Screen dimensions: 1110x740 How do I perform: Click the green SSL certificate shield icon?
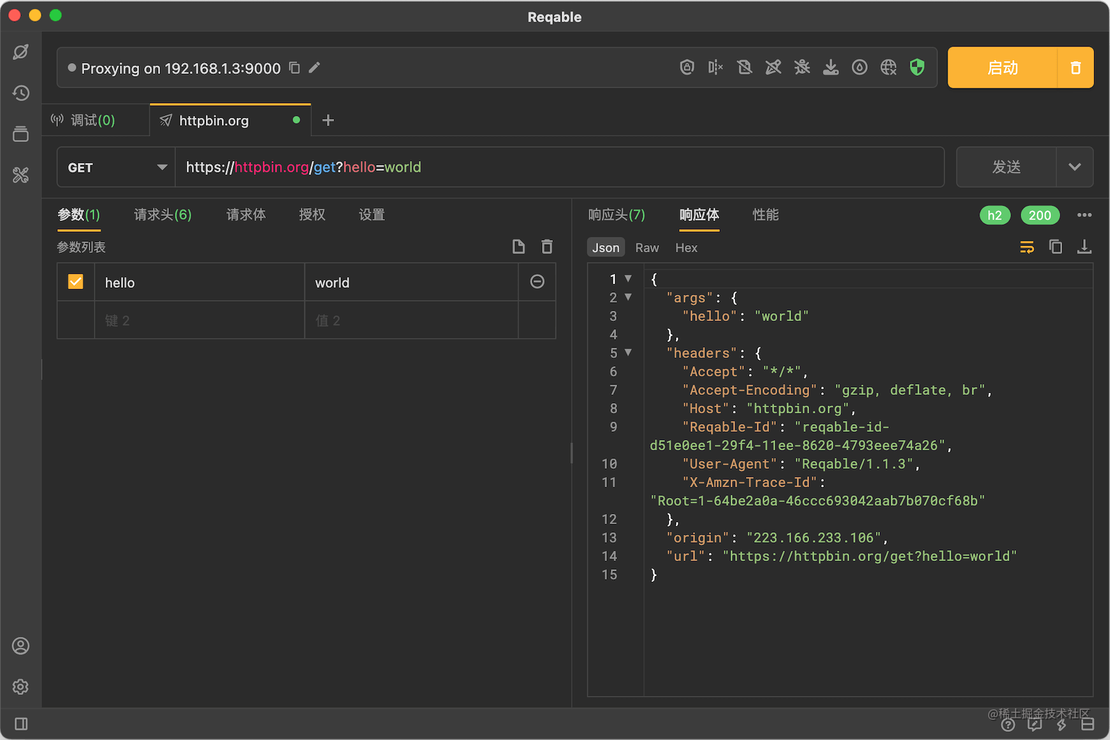(x=917, y=67)
